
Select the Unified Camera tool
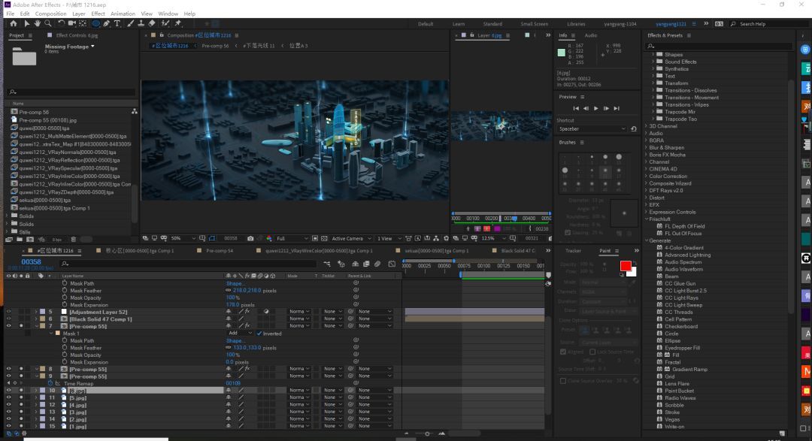point(72,24)
